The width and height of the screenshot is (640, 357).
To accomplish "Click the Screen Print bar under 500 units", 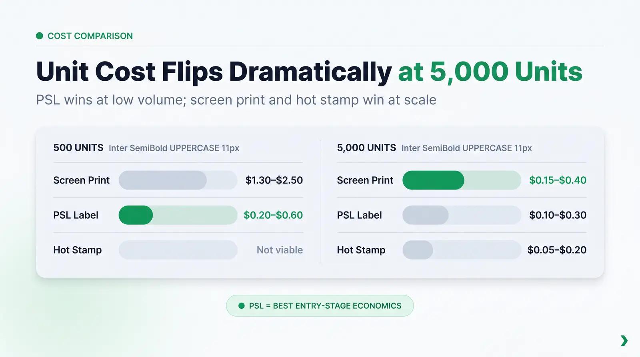I will click(178, 180).
